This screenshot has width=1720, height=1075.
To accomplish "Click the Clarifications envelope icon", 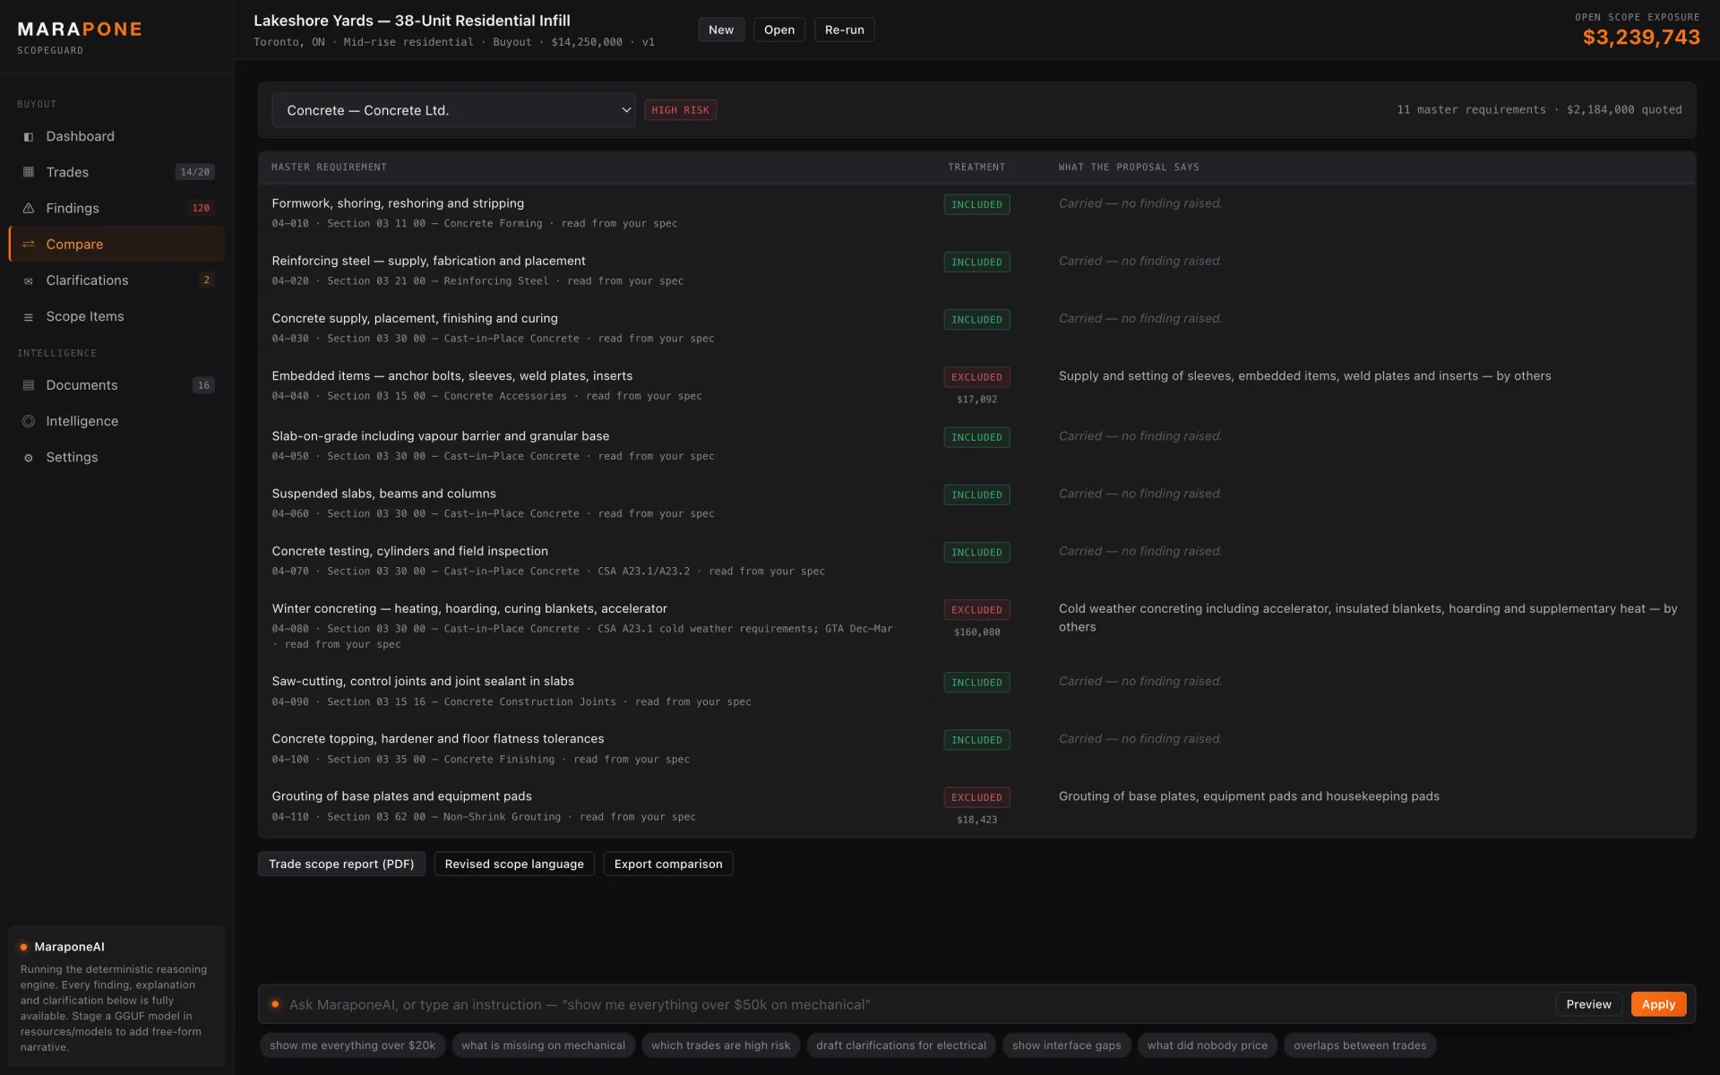I will click(29, 280).
